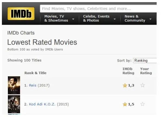Click the gold star beside Reis rating
Screen dimensions: 161x117
[x=125, y=85]
